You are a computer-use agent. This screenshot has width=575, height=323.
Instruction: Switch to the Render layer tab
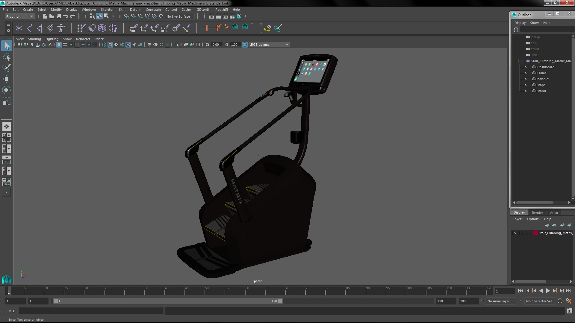click(537, 213)
